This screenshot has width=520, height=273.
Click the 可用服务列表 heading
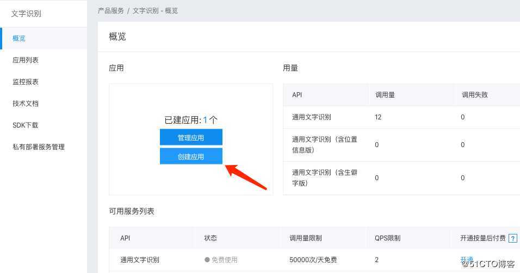(x=132, y=212)
